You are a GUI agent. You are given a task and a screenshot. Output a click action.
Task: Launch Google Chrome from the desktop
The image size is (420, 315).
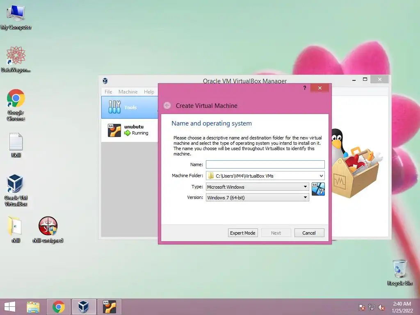click(x=16, y=105)
